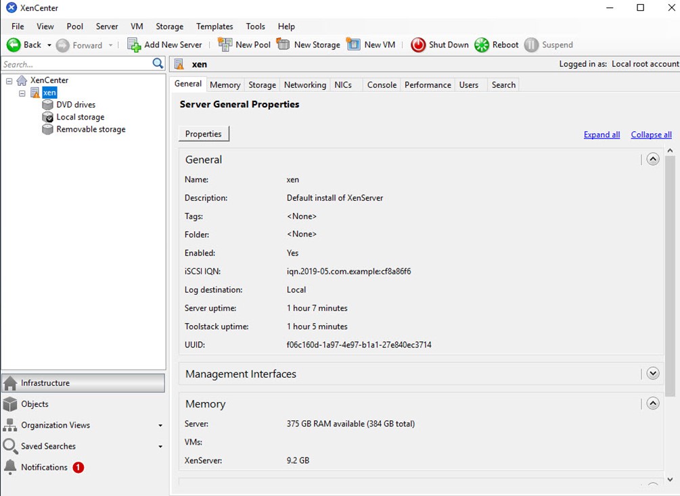This screenshot has height=496, width=680.
Task: Click the Expand all link
Action: pos(602,134)
